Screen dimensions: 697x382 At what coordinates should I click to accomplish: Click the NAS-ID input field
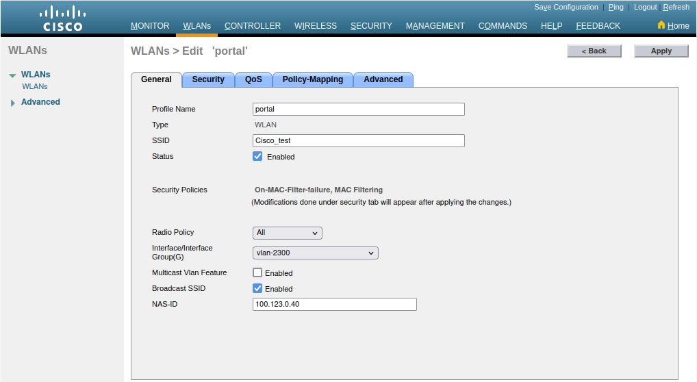pos(334,304)
